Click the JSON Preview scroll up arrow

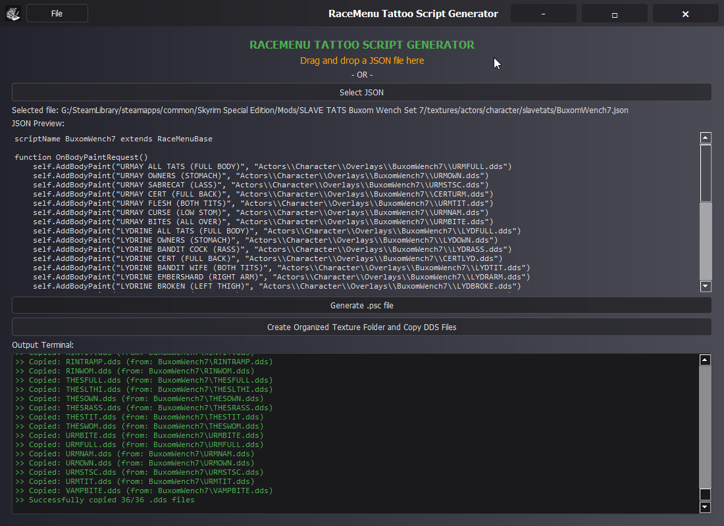[706, 137]
